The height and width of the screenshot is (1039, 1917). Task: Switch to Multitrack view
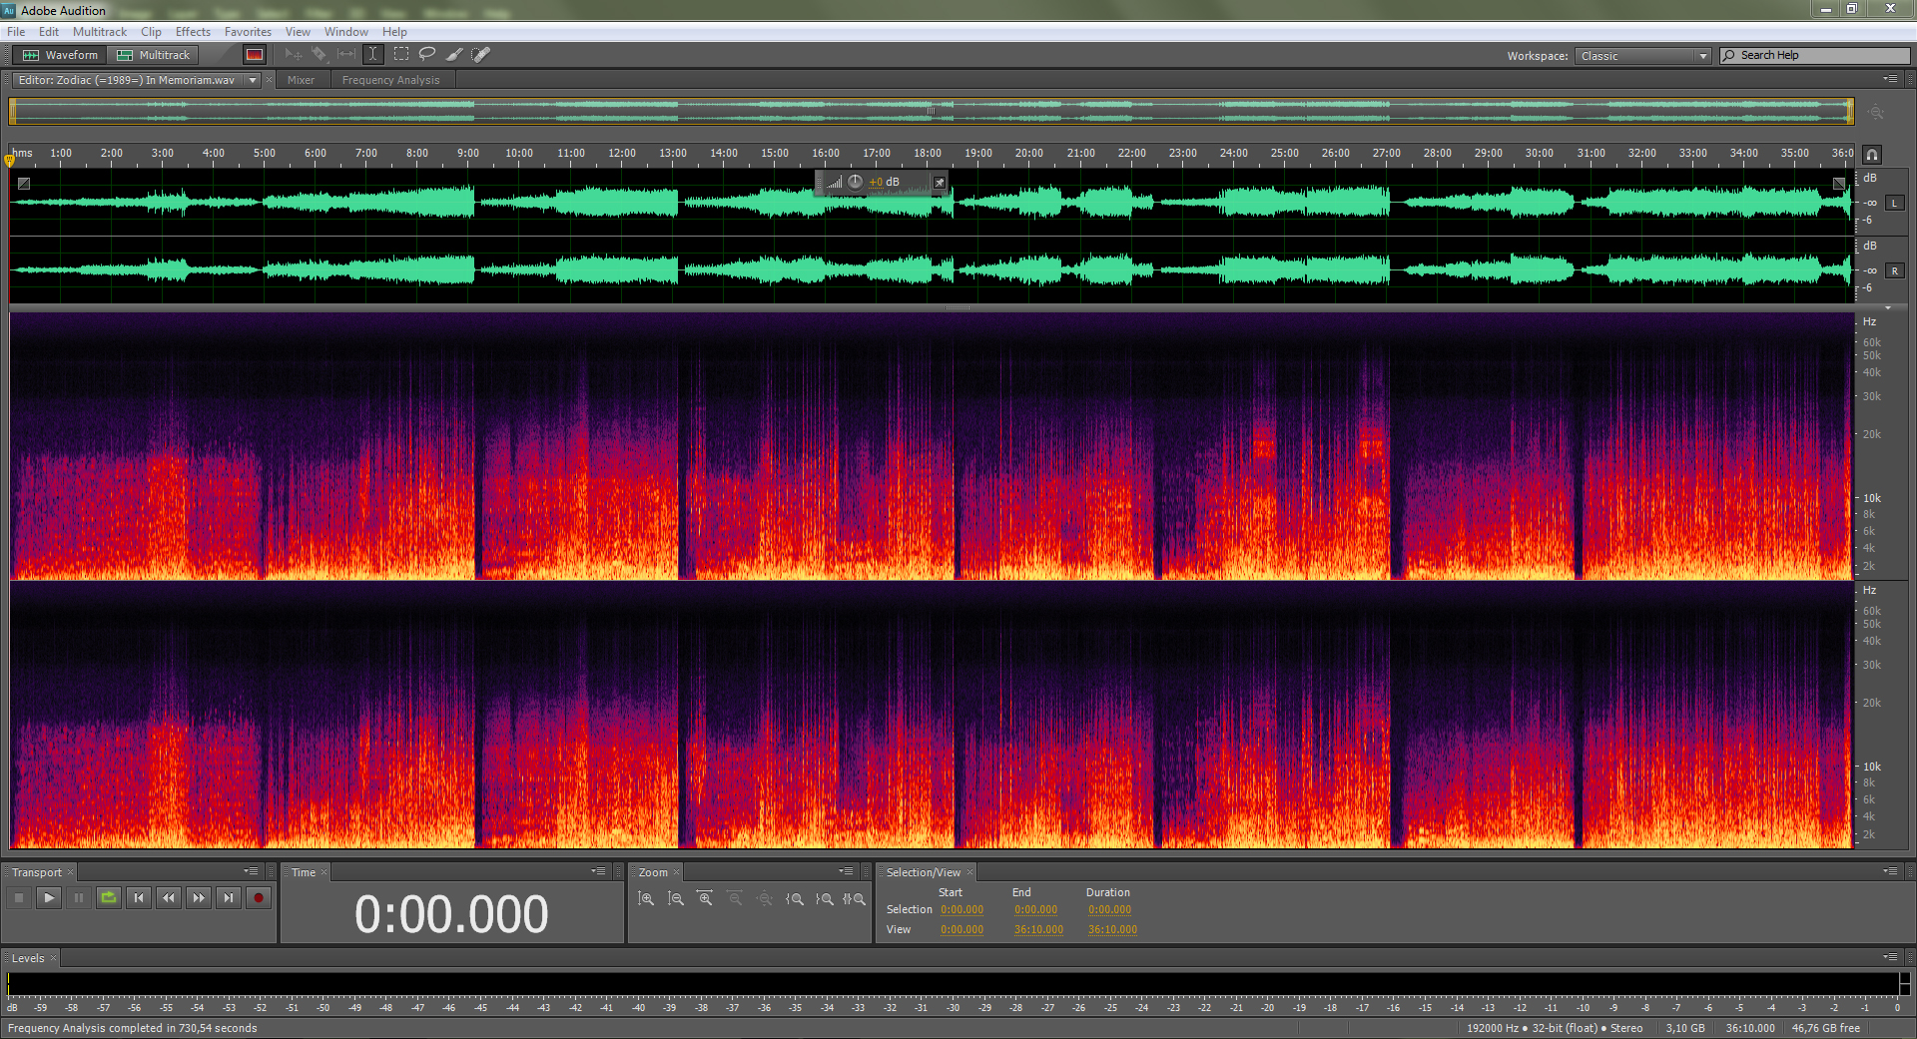pos(154,55)
